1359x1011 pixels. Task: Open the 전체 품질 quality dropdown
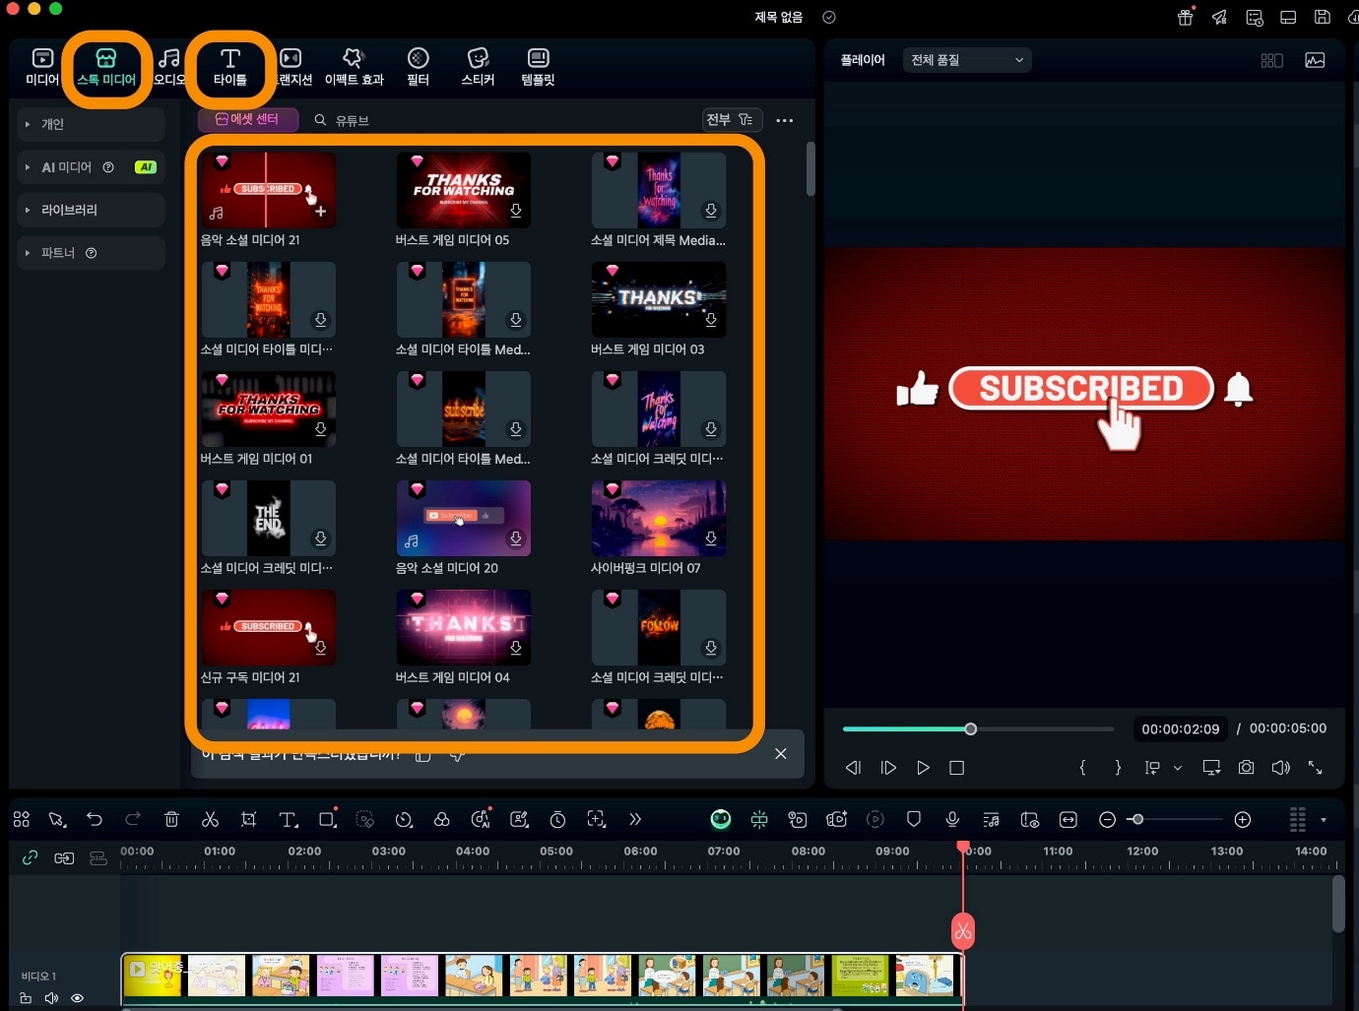pos(967,60)
